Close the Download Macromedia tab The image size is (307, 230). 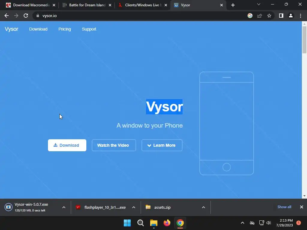click(x=54, y=5)
